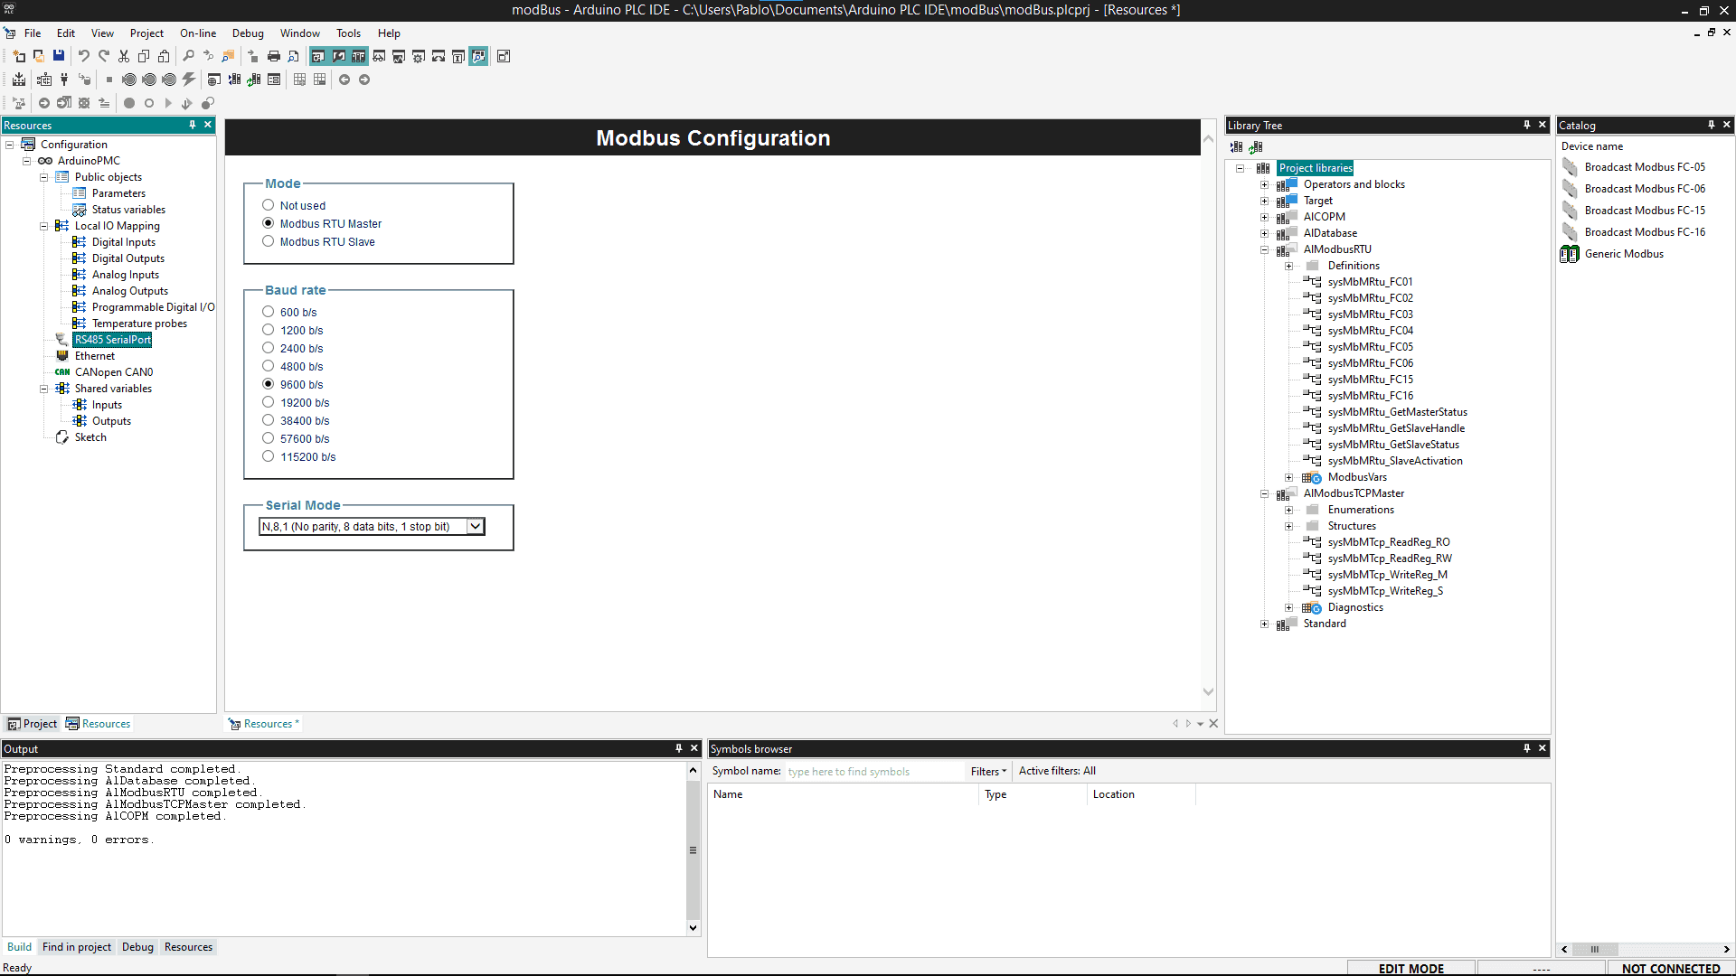Select the 19200 b/s baud rate
Image resolution: width=1736 pixels, height=976 pixels.
pos(269,402)
